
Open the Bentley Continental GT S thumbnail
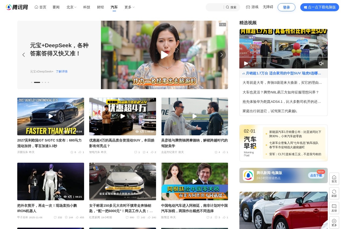click(x=51, y=117)
